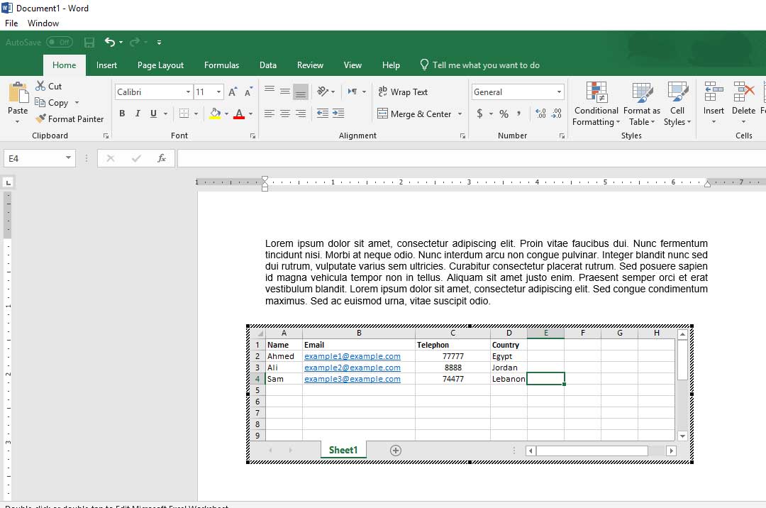
Task: Click Insert cells button
Action: coord(714,103)
